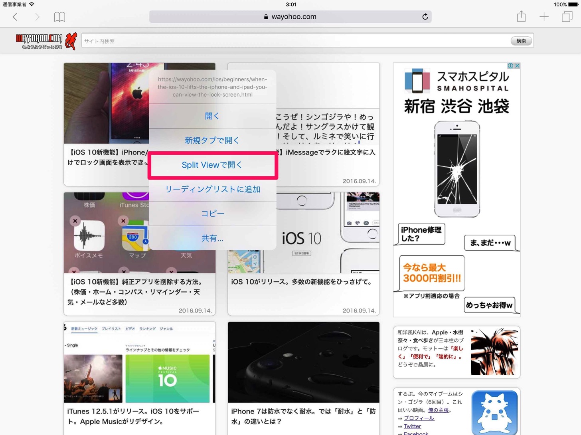Screen dimensions: 581x435
Task: Open the iPhone 7 waterproof article image
Action: pos(304,362)
